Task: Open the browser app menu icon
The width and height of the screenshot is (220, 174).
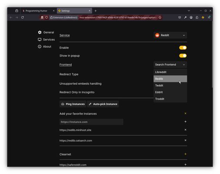Action: click(209, 17)
